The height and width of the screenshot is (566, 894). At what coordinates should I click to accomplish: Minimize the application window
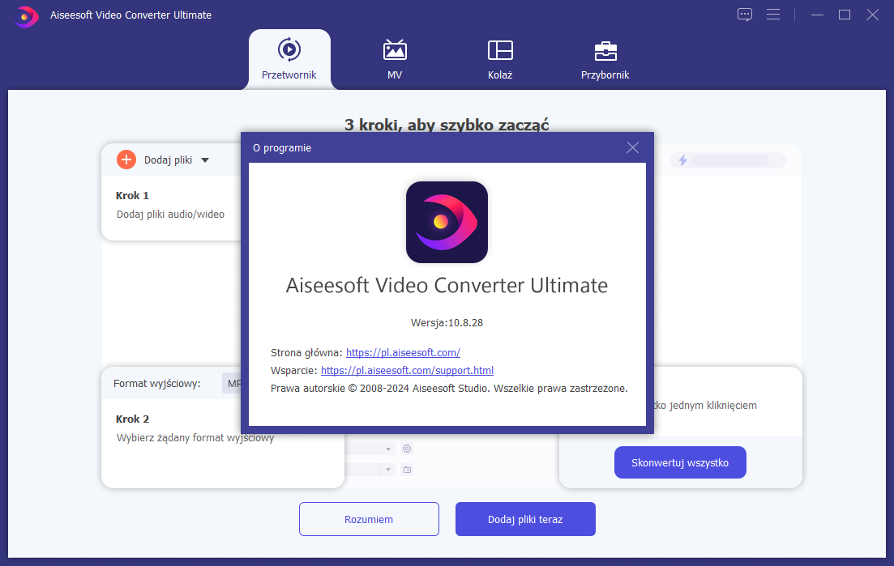(817, 15)
